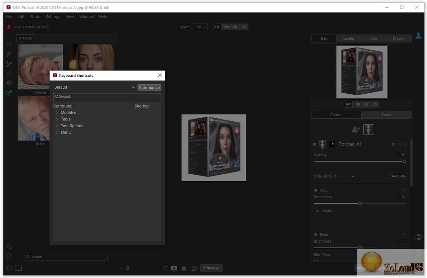
Task: Toggle the mask overlay A icon
Action: pos(174,268)
